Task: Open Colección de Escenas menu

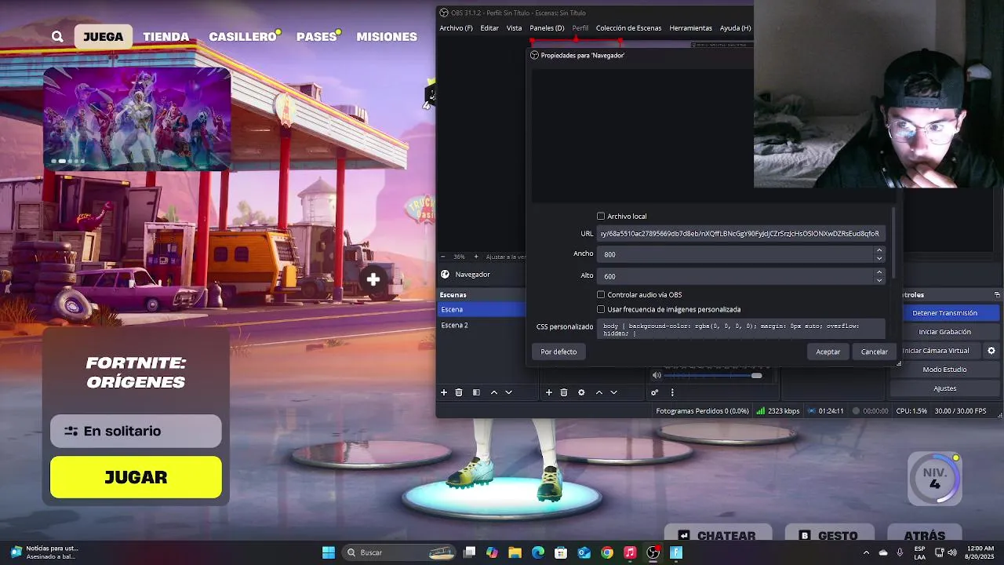Action: (628, 28)
